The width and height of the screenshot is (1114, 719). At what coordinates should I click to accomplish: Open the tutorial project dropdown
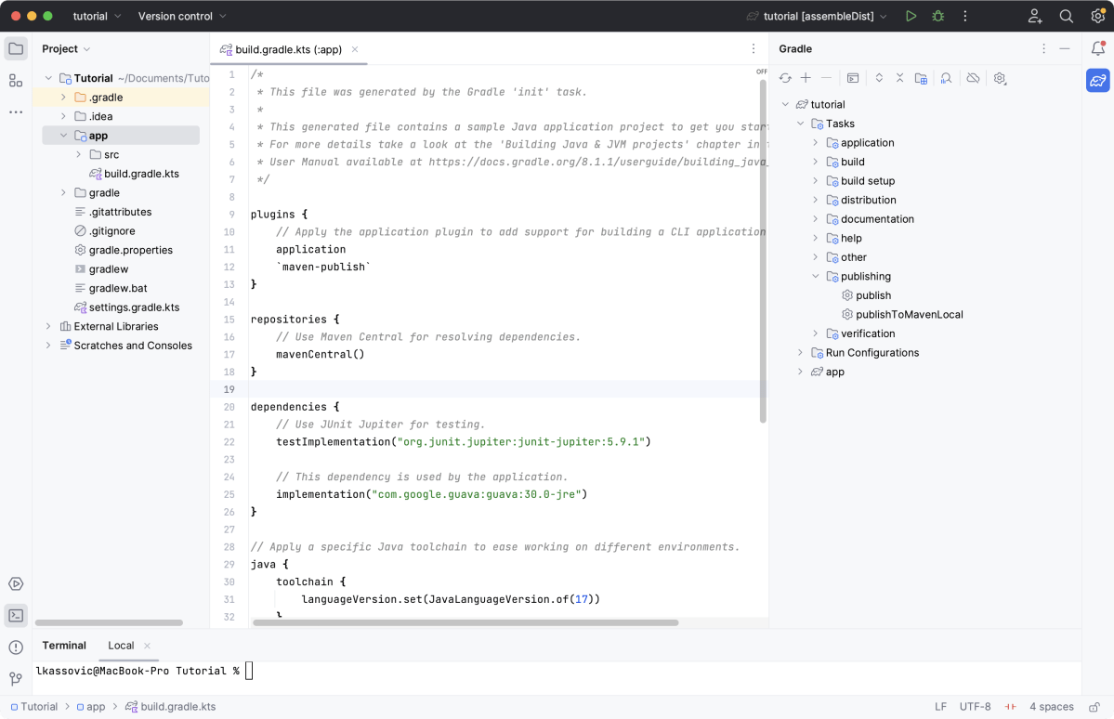tap(98, 16)
